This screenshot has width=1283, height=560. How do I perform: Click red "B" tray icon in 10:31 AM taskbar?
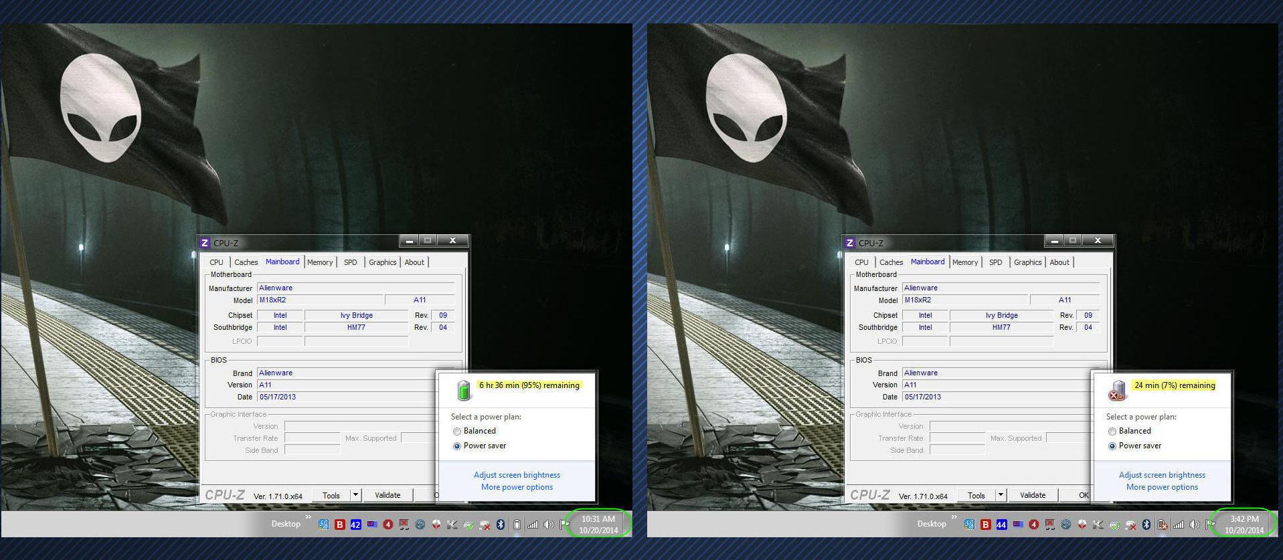(339, 525)
